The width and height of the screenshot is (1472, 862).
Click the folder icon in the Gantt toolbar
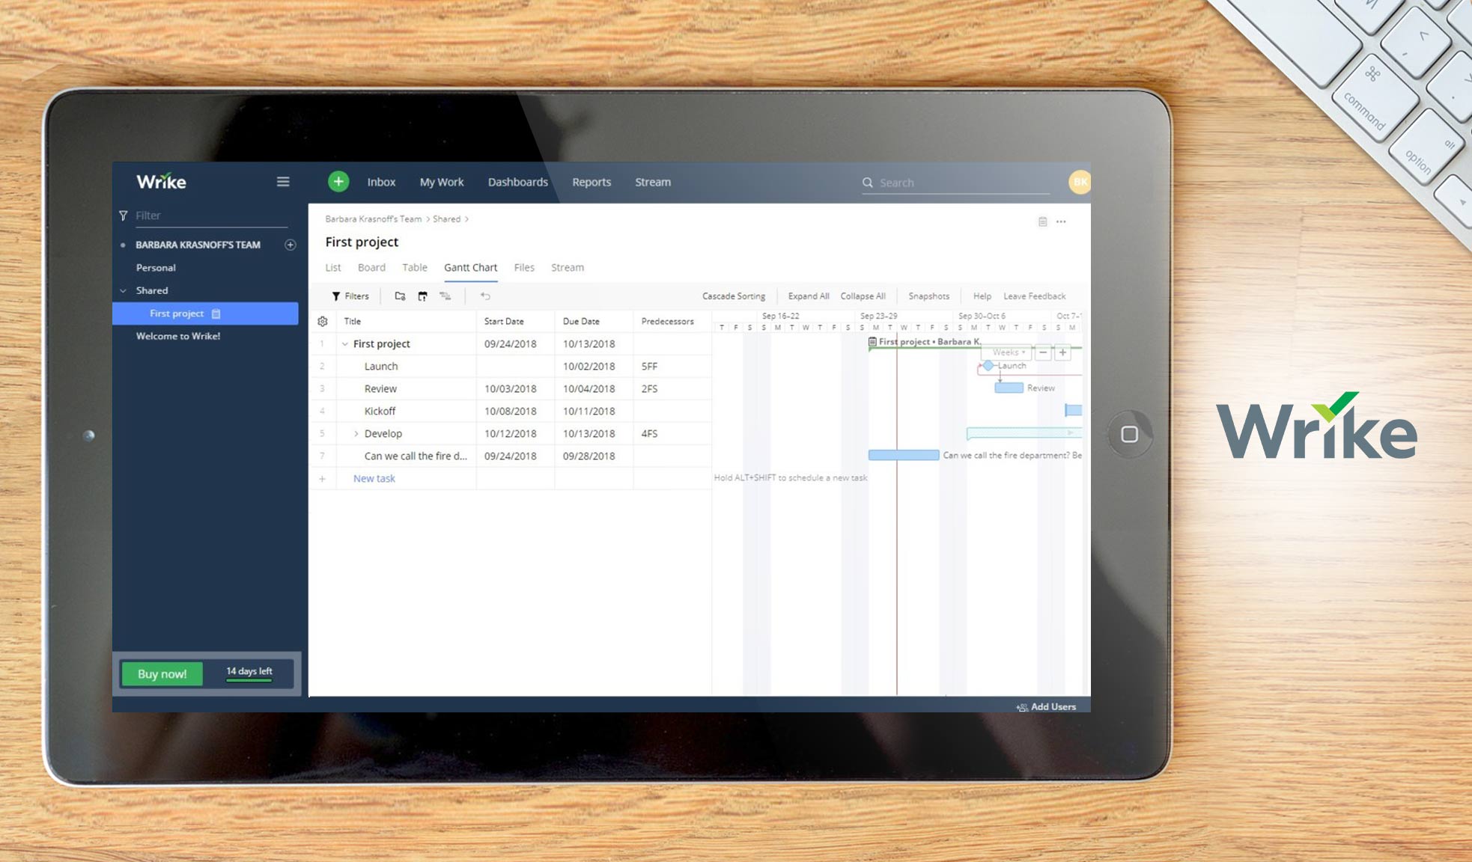(401, 296)
